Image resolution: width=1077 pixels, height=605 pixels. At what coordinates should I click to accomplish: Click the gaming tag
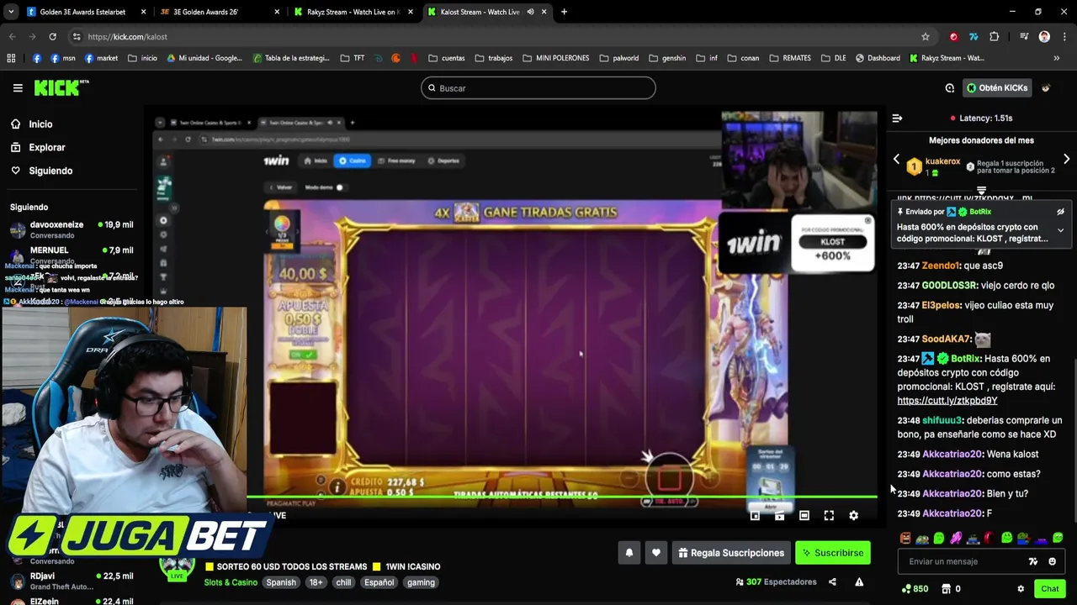[x=421, y=582]
